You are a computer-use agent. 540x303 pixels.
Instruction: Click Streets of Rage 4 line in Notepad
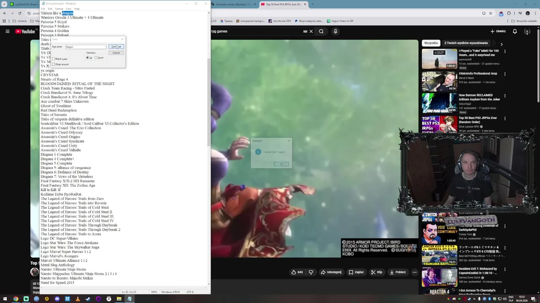tap(54, 80)
